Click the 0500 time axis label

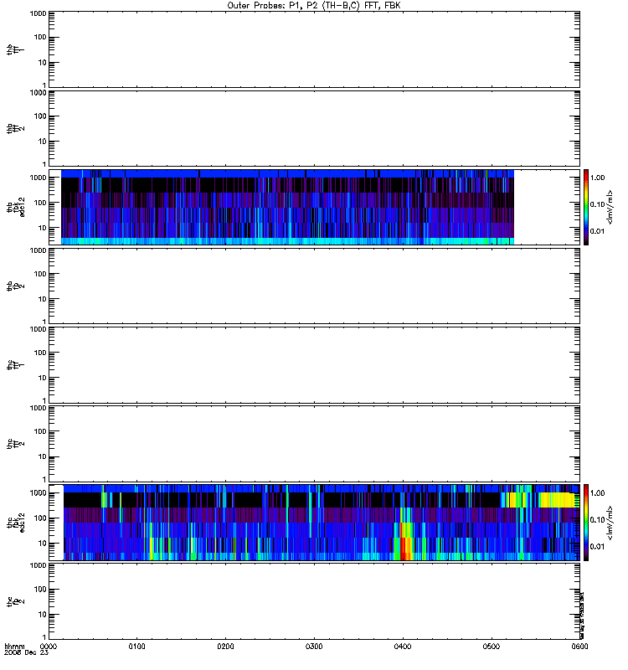(492, 647)
